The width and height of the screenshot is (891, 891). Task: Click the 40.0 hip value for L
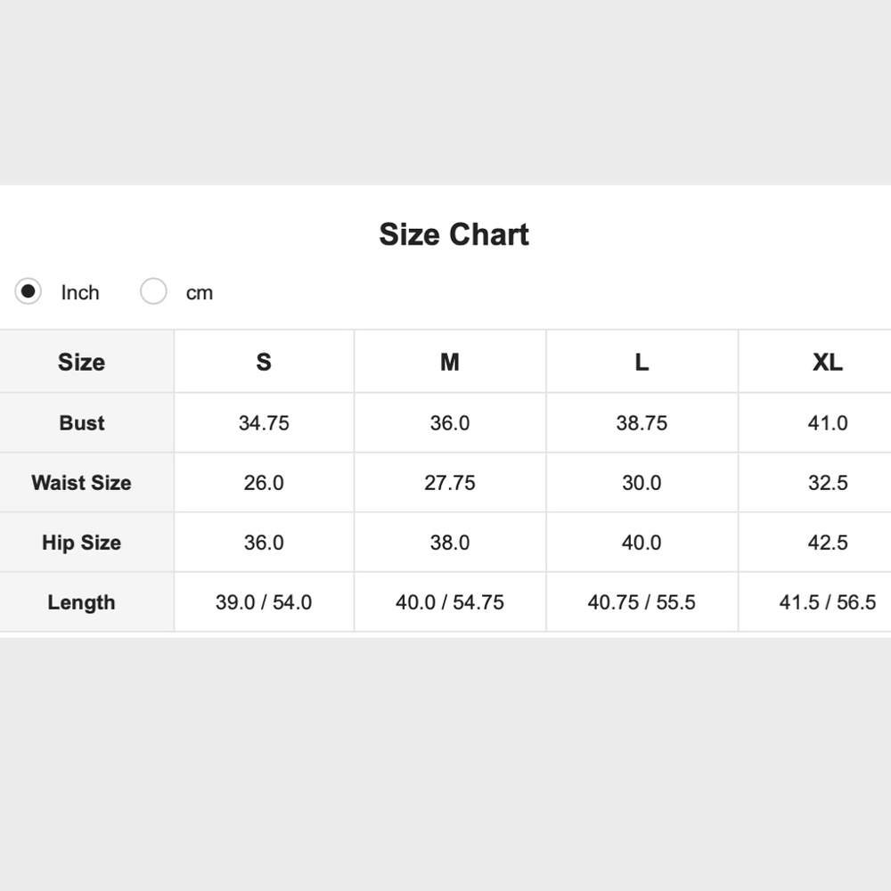[x=642, y=543]
